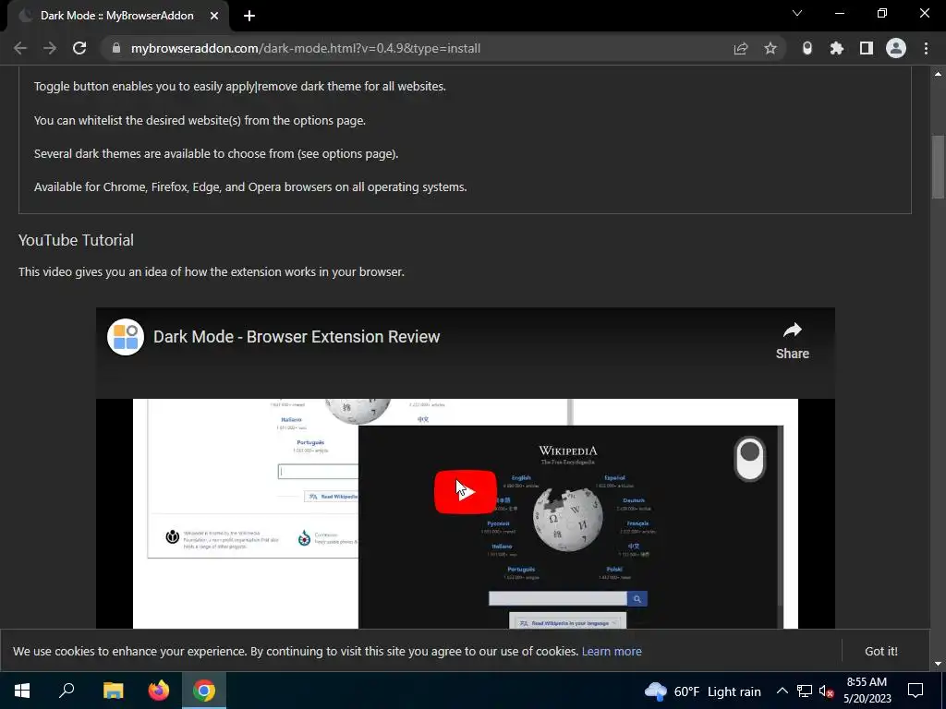
Task: Click the scrollbar up arrow
Action: 938,74
